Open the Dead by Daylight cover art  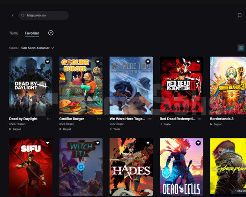click(x=31, y=85)
